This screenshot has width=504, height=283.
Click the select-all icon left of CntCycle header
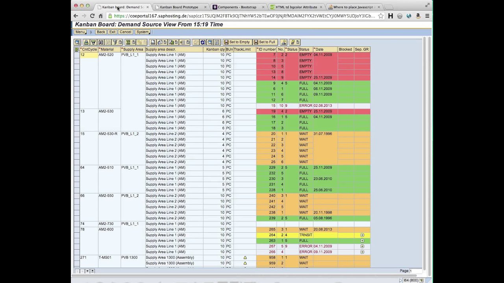pyautogui.click(x=76, y=50)
